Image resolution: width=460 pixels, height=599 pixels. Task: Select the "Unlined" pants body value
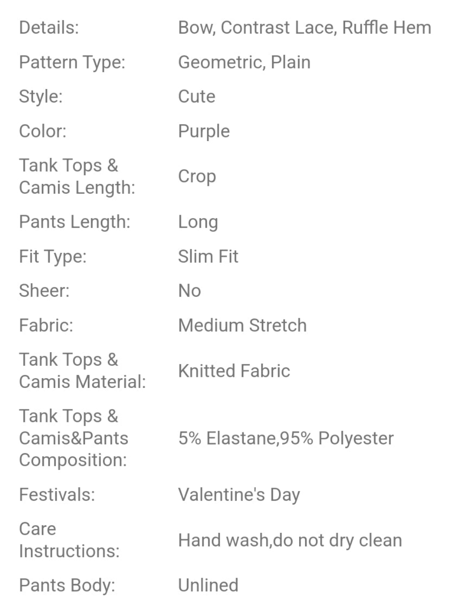208,585
